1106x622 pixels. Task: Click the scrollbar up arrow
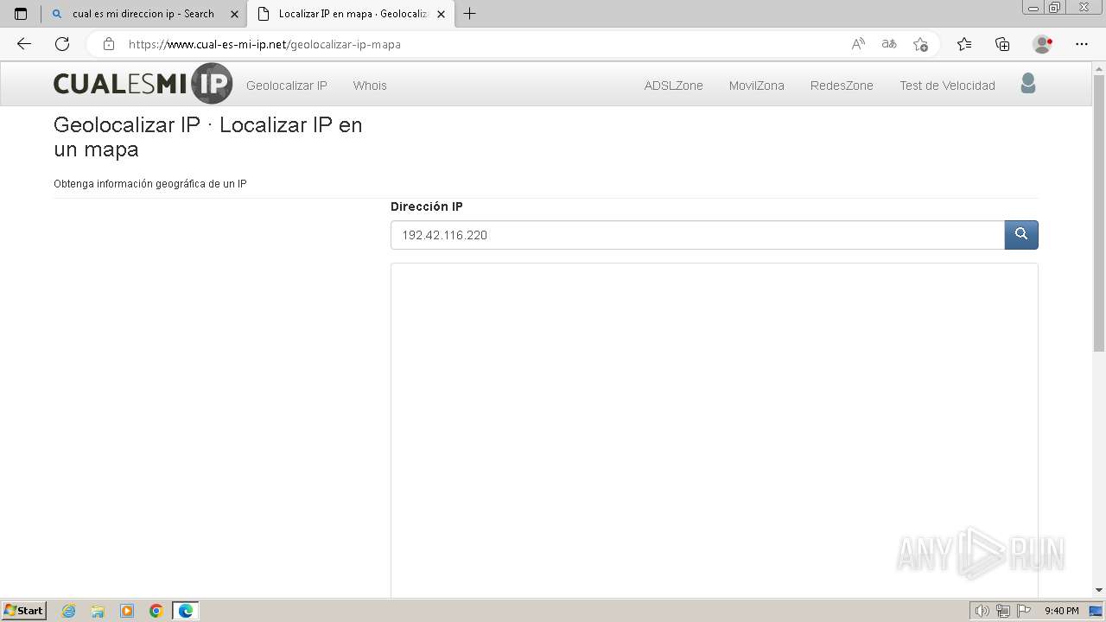pos(1099,68)
